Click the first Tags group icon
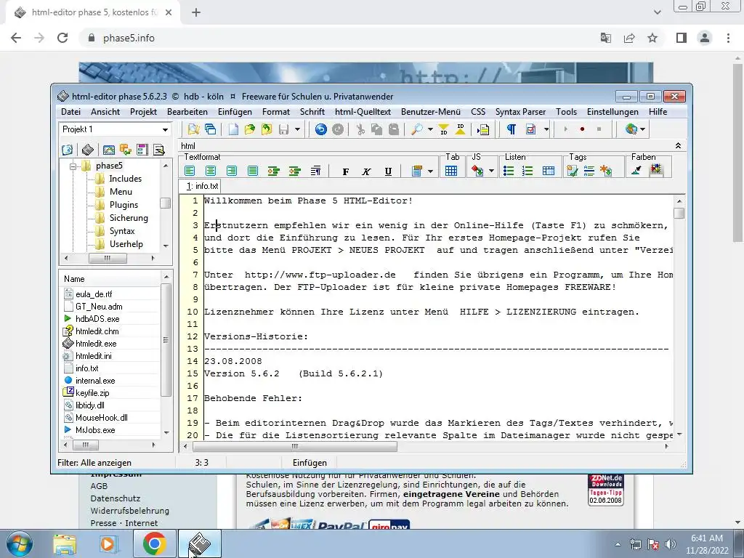Screen dimensions: 744x558 573,171
